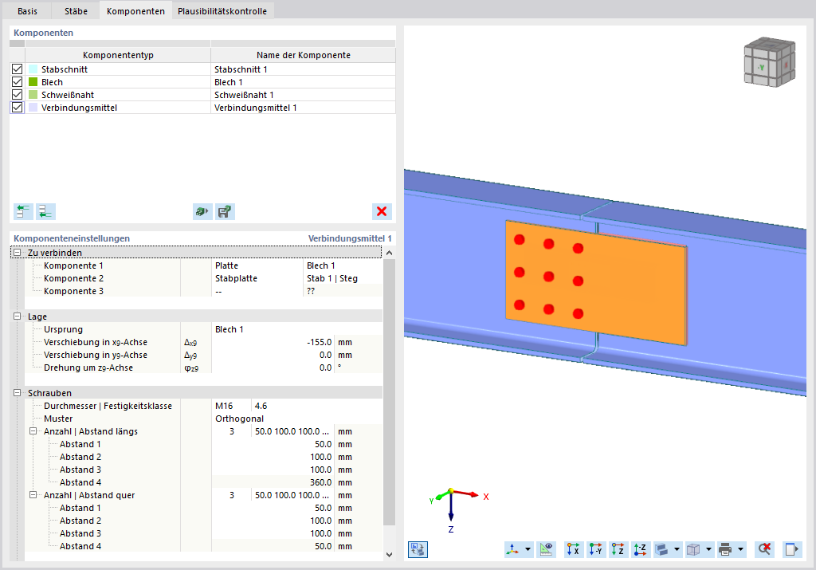Select the Blech 1 name cell
This screenshot has height=570, width=816.
(304, 82)
